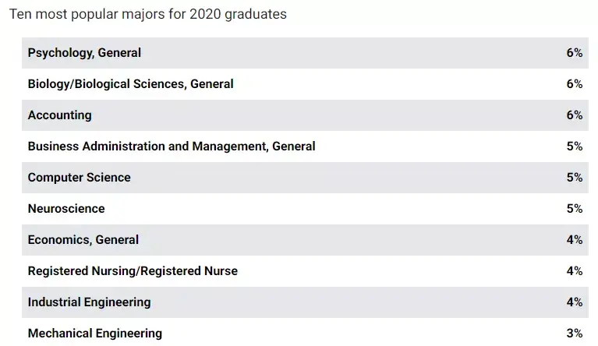Click the 6% value for Accounting

click(575, 115)
